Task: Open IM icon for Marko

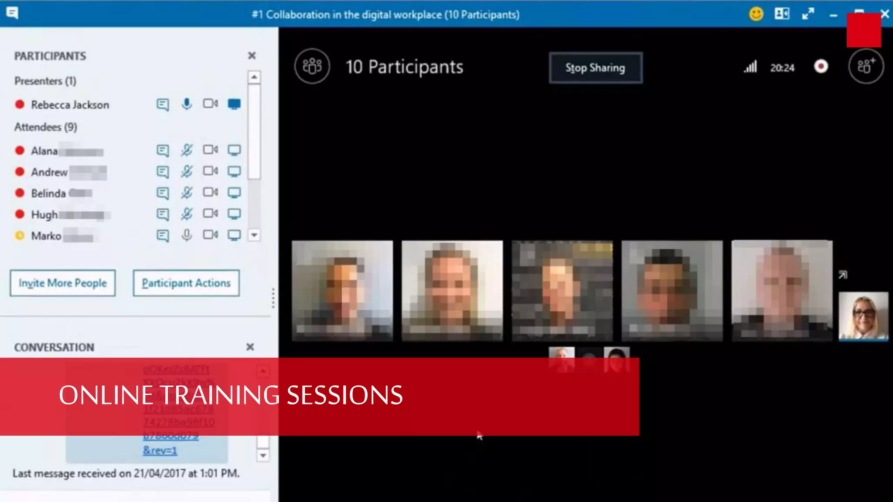Action: click(163, 235)
